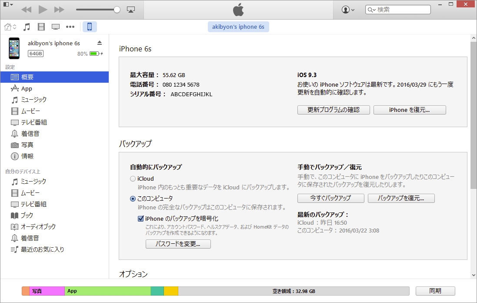This screenshot has height=303, width=477.
Task: Skip to next track with fast-forward button
Action: click(59, 9)
